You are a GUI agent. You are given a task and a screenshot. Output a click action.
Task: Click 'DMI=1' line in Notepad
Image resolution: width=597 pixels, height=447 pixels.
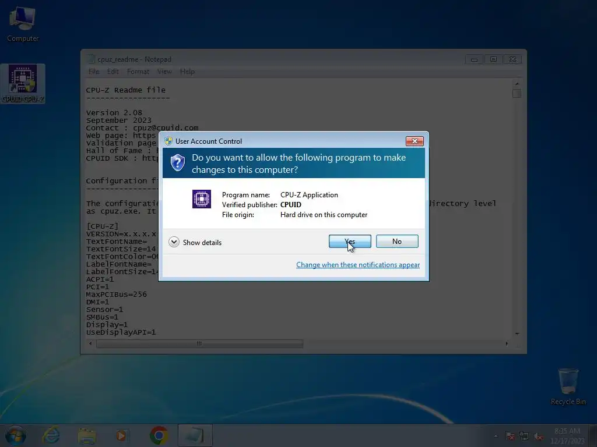coord(97,302)
